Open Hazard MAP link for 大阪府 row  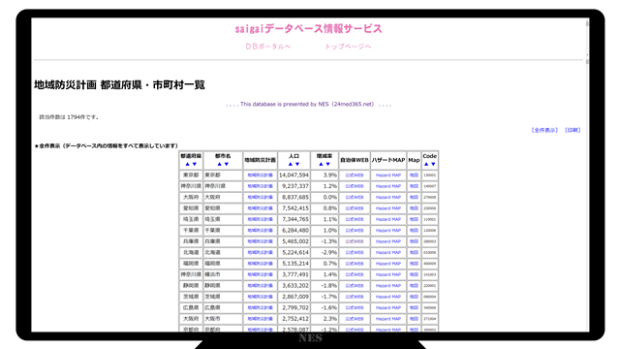point(388,197)
